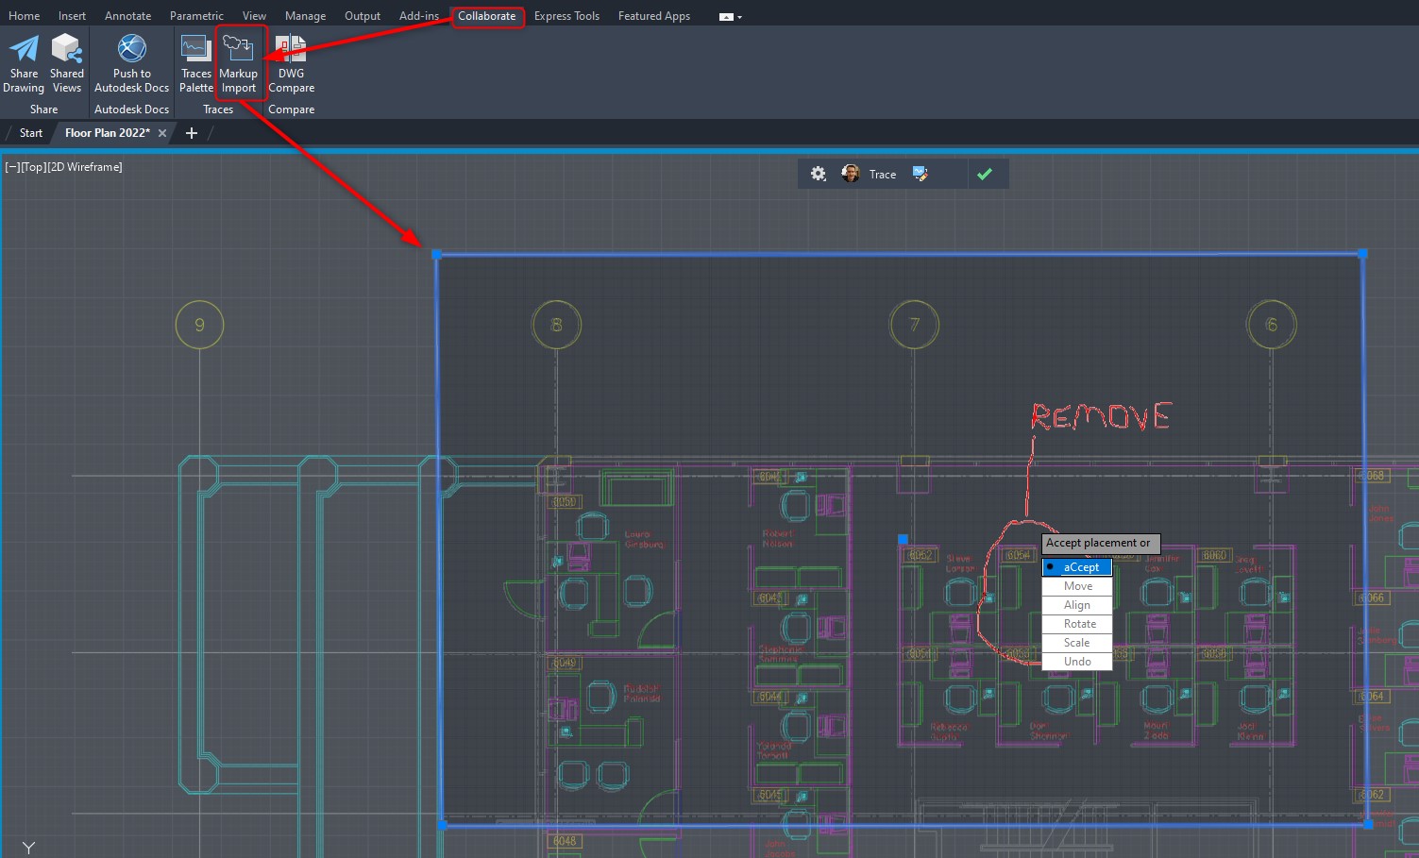Confirm with the green checkmark to close trace
Image resolution: width=1419 pixels, height=858 pixels.
click(x=986, y=174)
